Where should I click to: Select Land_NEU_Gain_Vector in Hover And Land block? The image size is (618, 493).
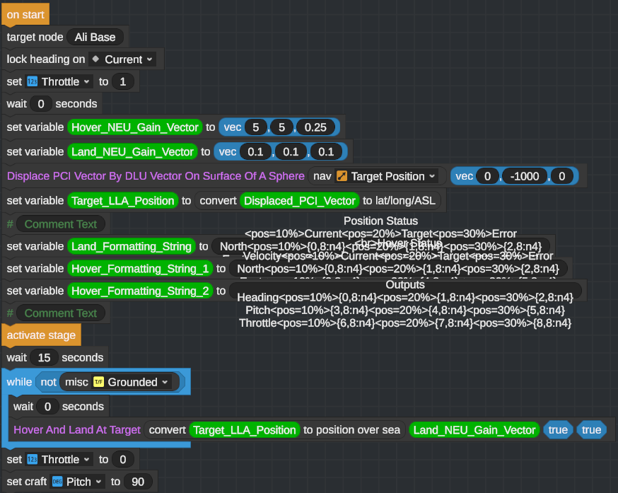[474, 430]
